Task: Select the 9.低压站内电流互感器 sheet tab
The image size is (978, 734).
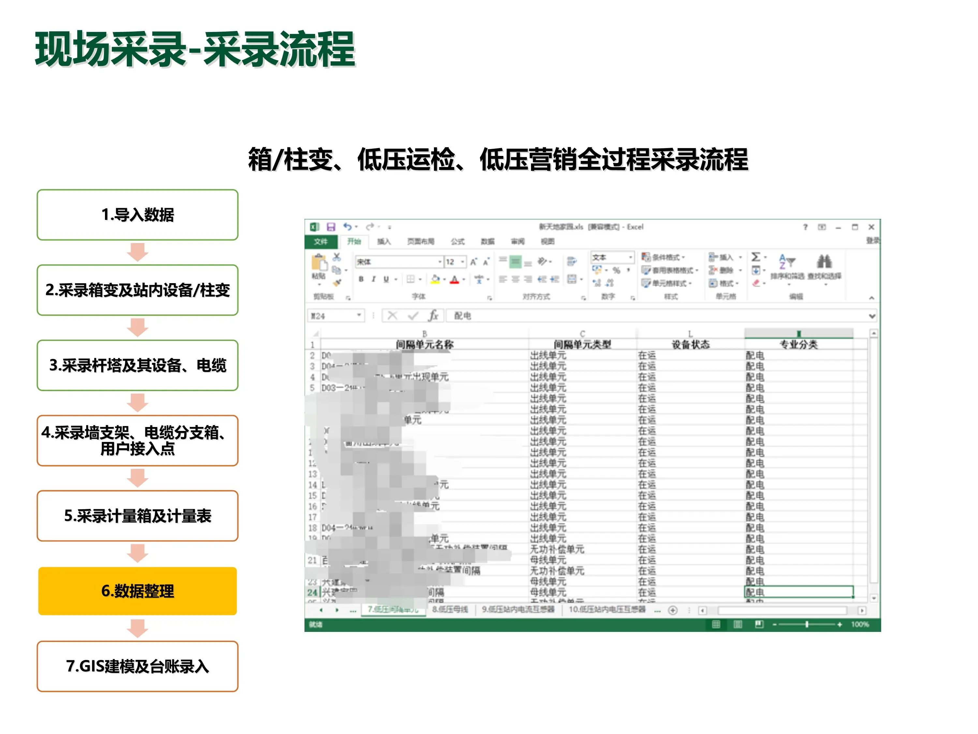Action: 518,610
